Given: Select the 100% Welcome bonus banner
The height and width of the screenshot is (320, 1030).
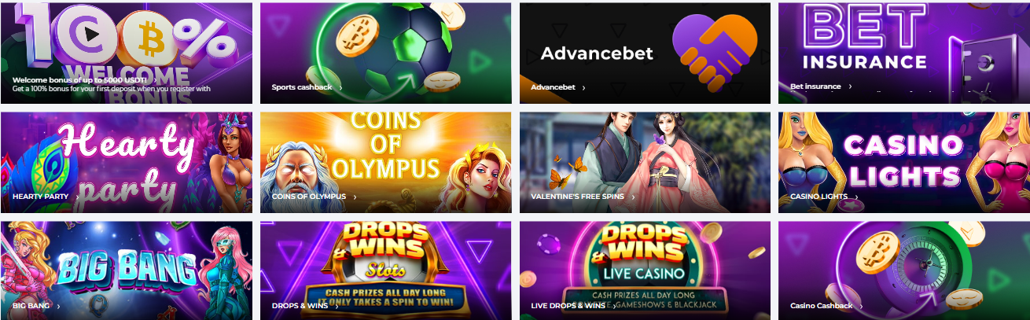Looking at the screenshot, I should (x=127, y=53).
